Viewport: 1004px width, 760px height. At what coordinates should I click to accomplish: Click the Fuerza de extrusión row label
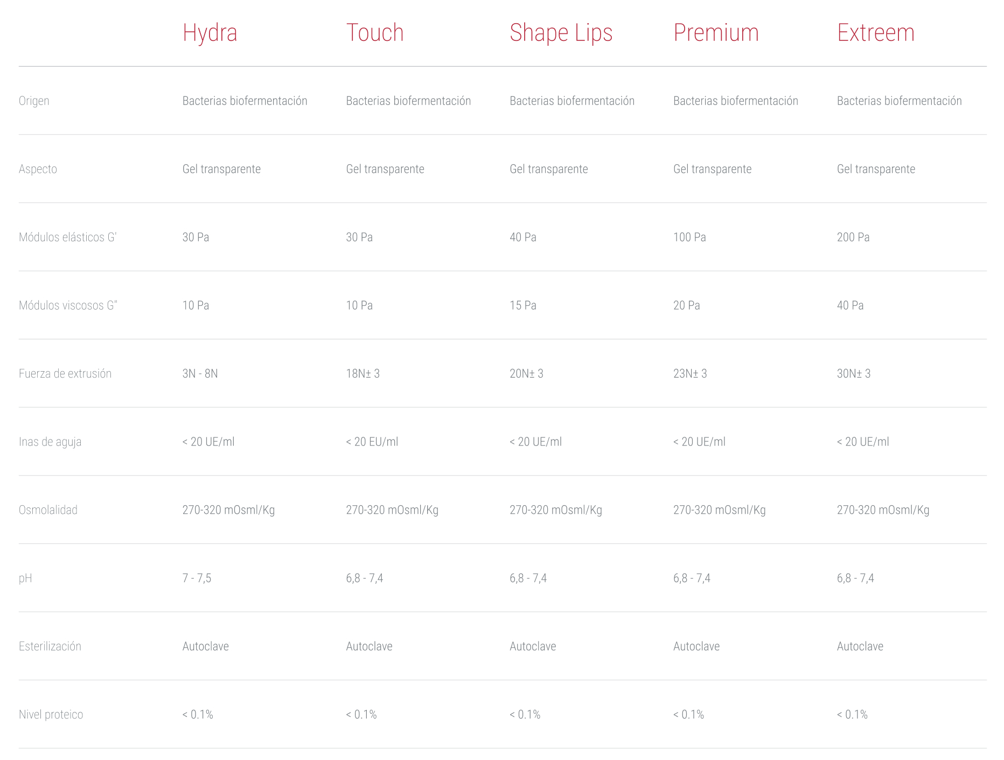click(x=65, y=374)
